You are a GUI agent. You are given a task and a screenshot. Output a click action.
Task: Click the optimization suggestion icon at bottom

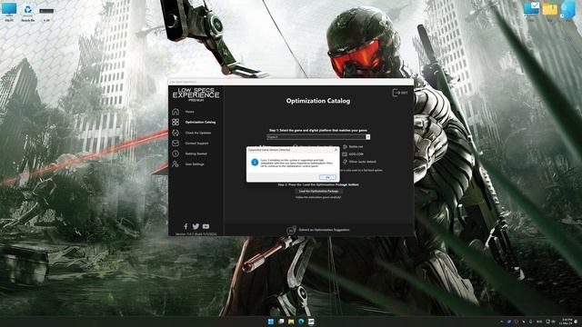click(291, 230)
